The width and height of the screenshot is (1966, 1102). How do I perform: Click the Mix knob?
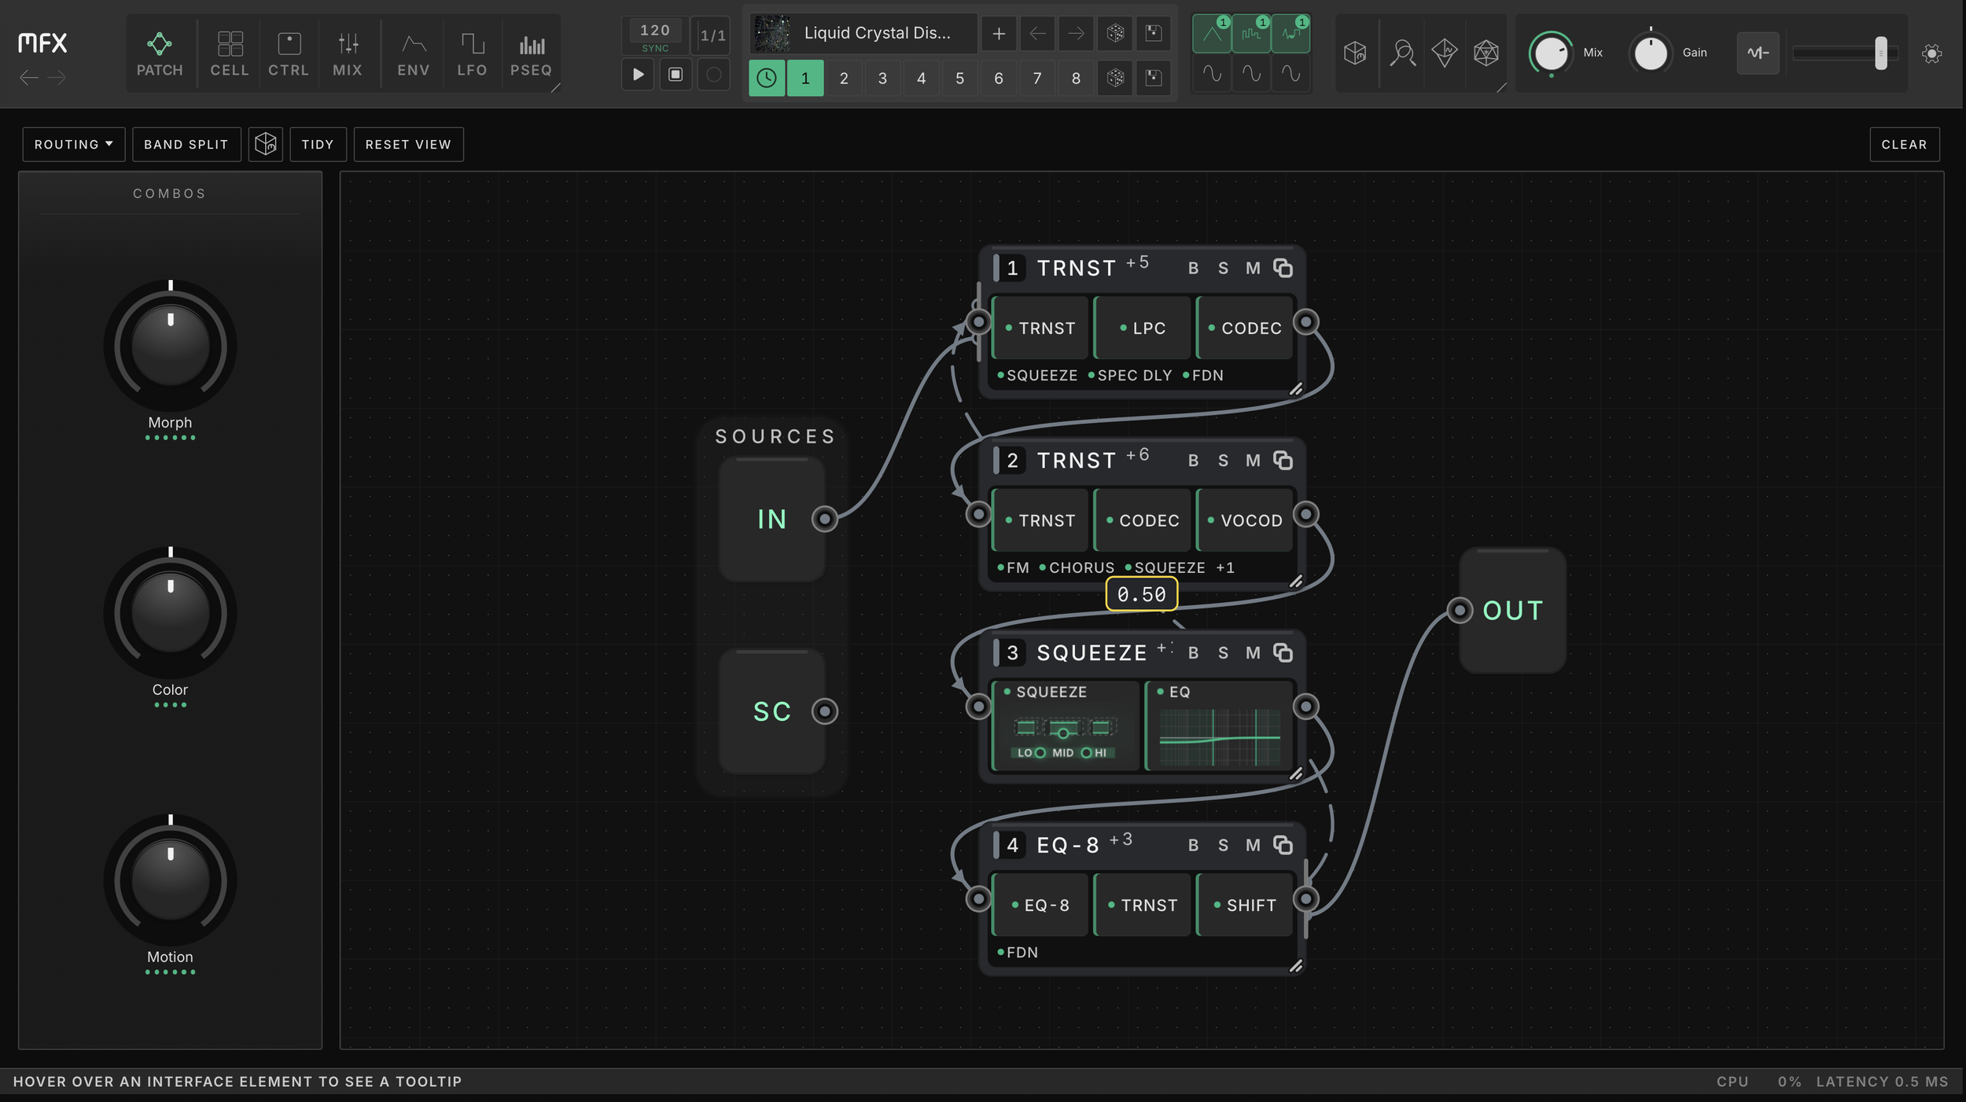click(1551, 53)
